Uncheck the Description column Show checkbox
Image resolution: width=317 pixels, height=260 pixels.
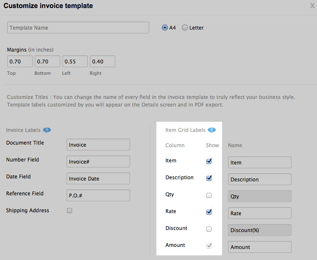click(209, 178)
